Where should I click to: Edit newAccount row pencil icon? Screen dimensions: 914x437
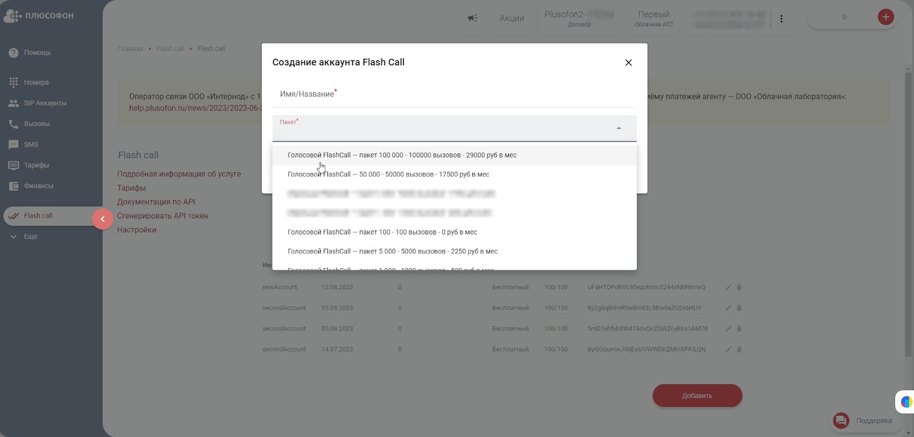728,288
